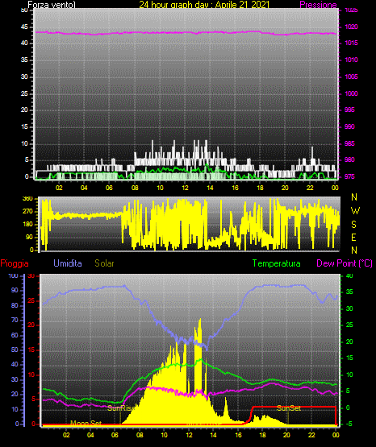Click humidity axis value 90

[15, 290]
